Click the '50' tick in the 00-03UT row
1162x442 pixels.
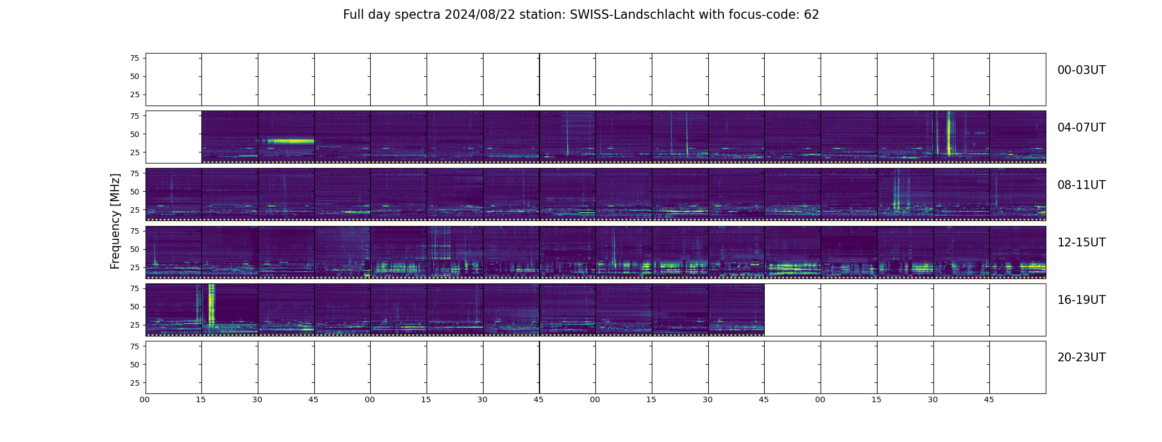point(134,76)
